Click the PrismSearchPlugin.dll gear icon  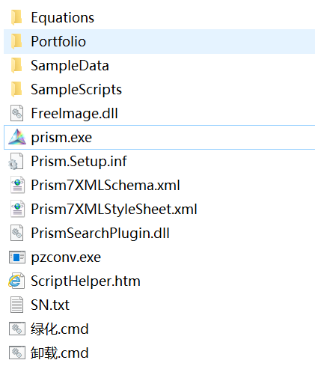tap(17, 233)
